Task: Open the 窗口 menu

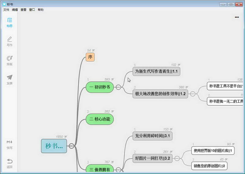Action: tap(32, 10)
